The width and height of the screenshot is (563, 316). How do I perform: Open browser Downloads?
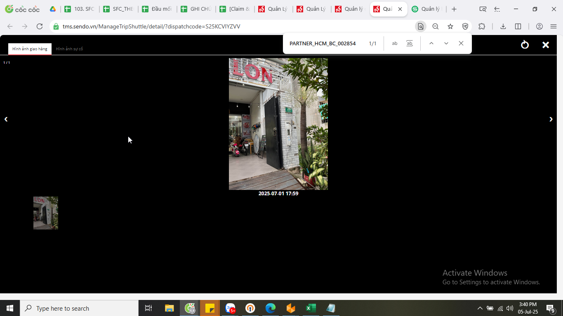pyautogui.click(x=503, y=26)
